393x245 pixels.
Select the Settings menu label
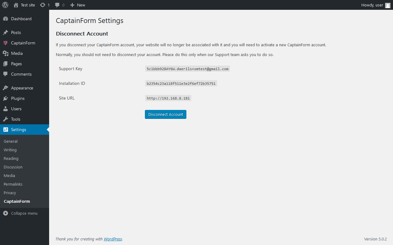[x=18, y=130]
